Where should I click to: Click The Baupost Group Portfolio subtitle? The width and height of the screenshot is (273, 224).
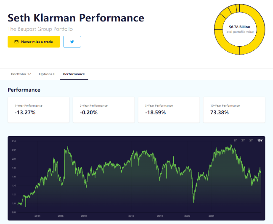40,29
